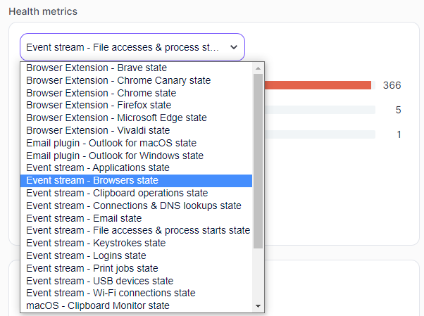
Task: Choose Email plugin - Outlook for Windows state
Action: tap(115, 156)
